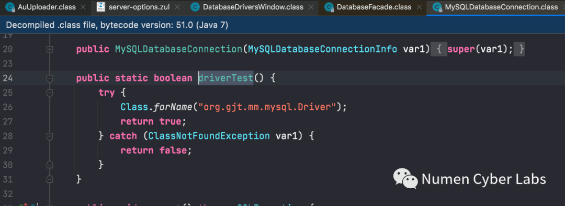Click the ClassNotFoundException type

click(209, 136)
